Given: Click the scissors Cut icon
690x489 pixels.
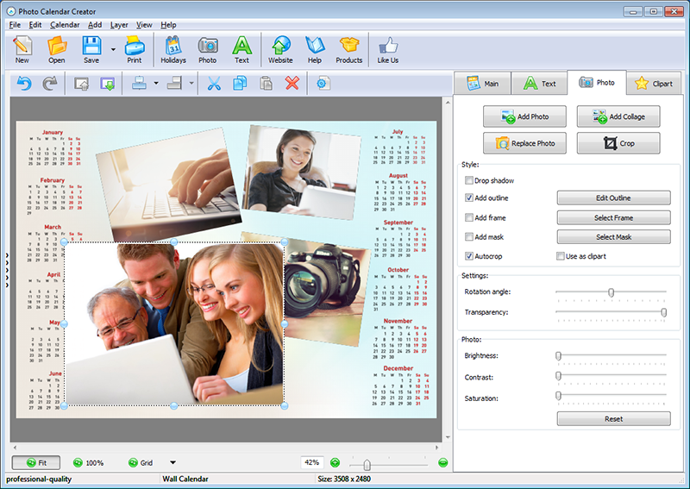Looking at the screenshot, I should 214,83.
